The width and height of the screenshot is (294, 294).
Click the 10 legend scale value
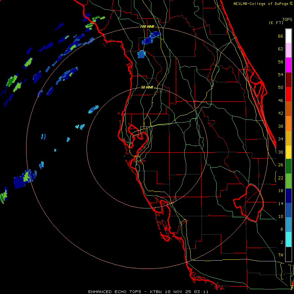[x=281, y=217]
